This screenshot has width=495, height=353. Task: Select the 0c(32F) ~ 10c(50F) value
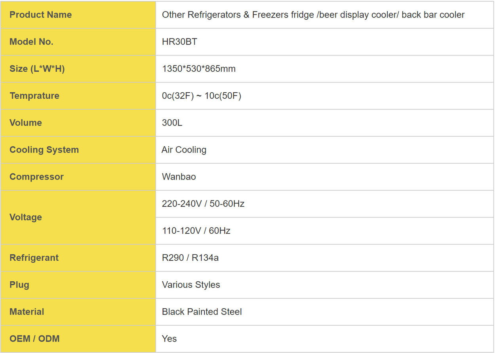click(202, 96)
